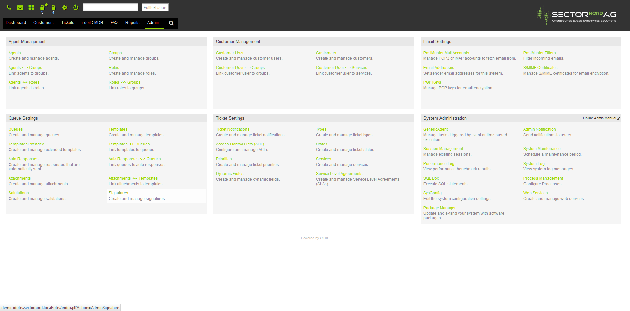The image size is (630, 311).
Task: Open Service Level Agreements link
Action: [x=339, y=174]
